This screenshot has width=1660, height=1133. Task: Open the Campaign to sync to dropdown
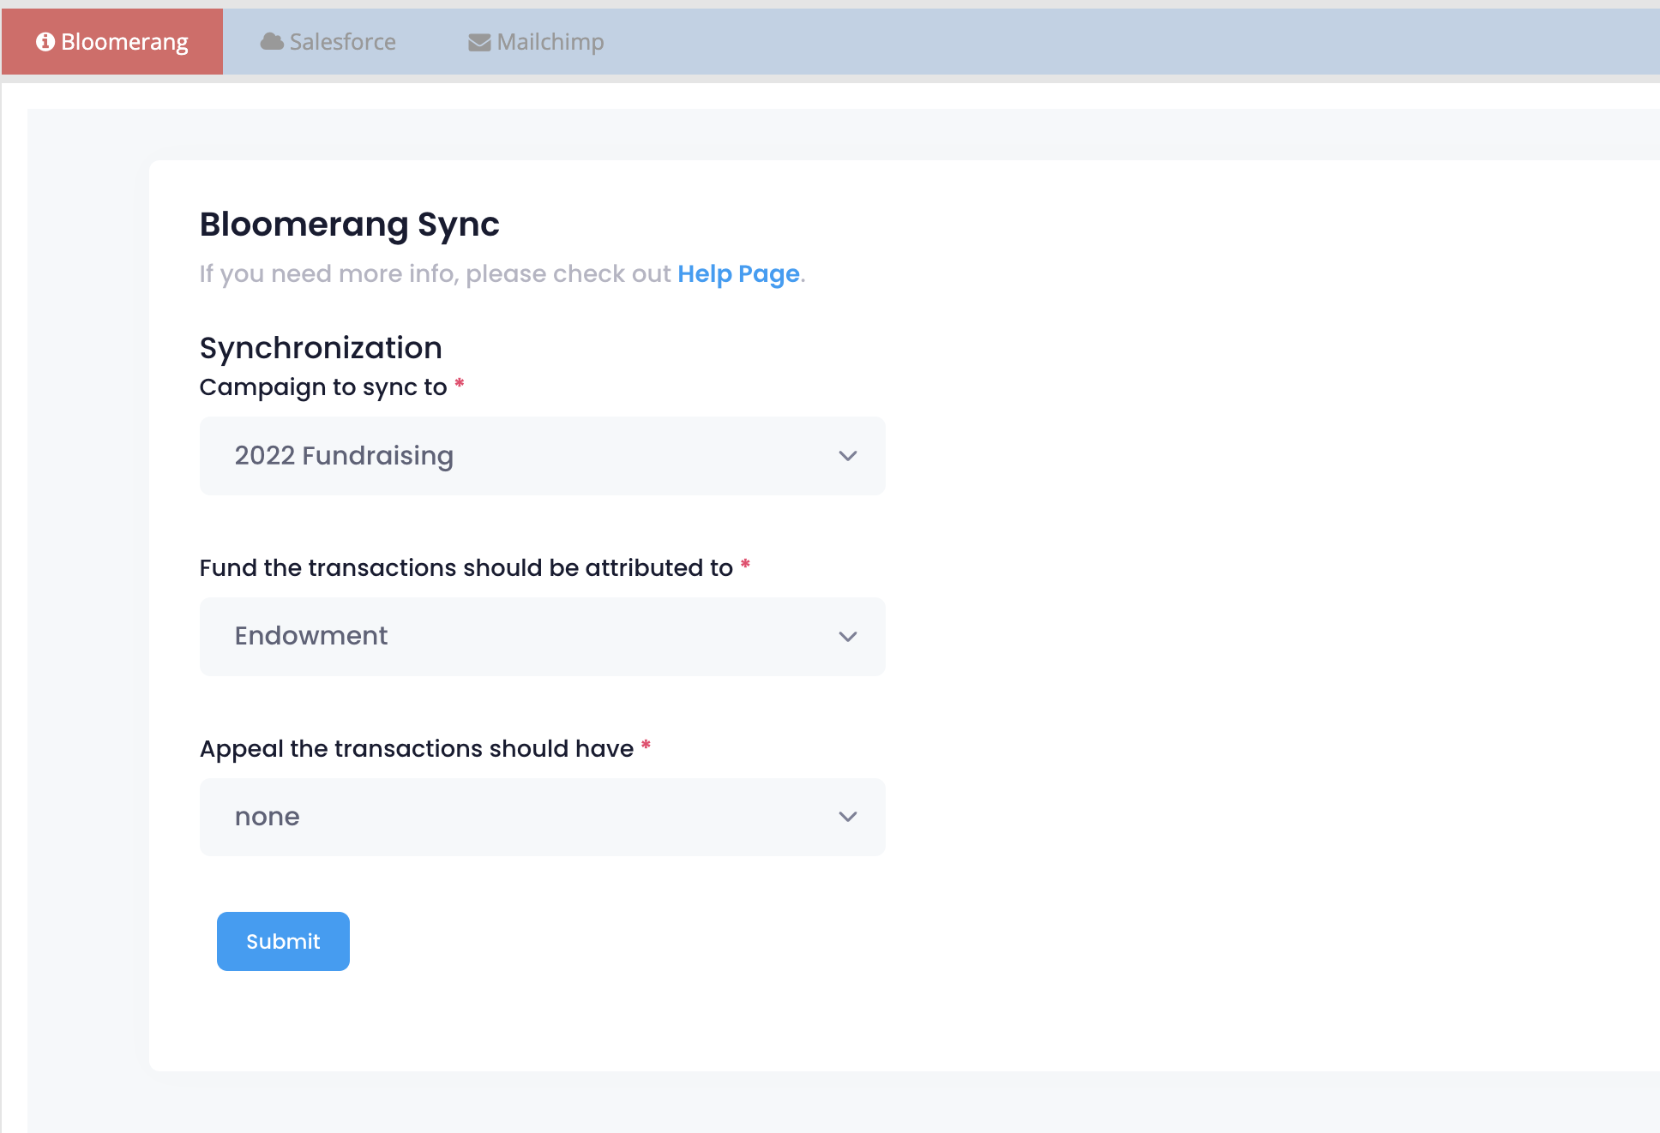pos(543,456)
